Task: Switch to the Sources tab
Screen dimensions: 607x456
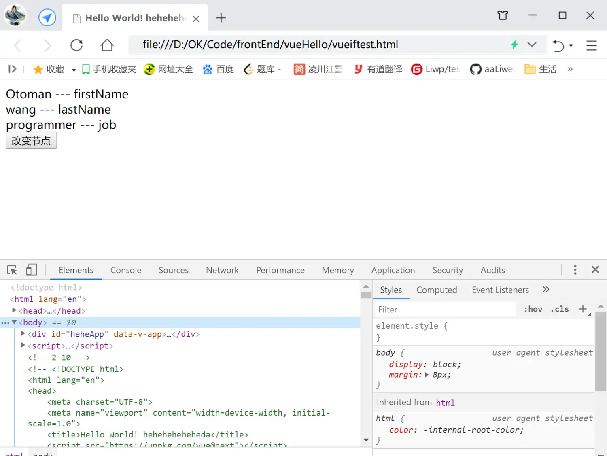Action: click(174, 270)
